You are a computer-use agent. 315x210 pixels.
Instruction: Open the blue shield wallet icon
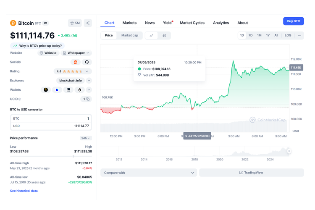pyautogui.click(x=57, y=90)
